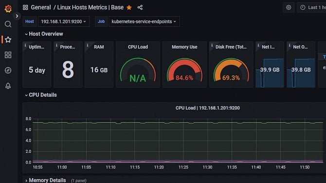Open the CPU Load gauge panel title
The width and height of the screenshot is (326, 183).
click(138, 47)
